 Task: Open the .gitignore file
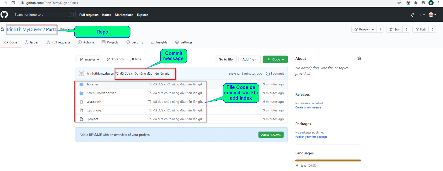94,110
